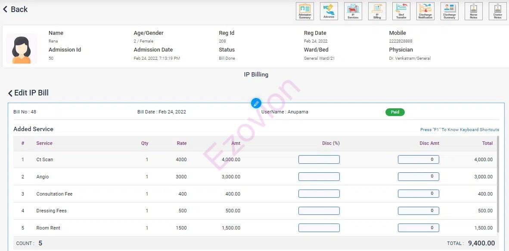Click Disc (%) field for Room Rent
The width and height of the screenshot is (509, 251).
pyautogui.click(x=319, y=228)
